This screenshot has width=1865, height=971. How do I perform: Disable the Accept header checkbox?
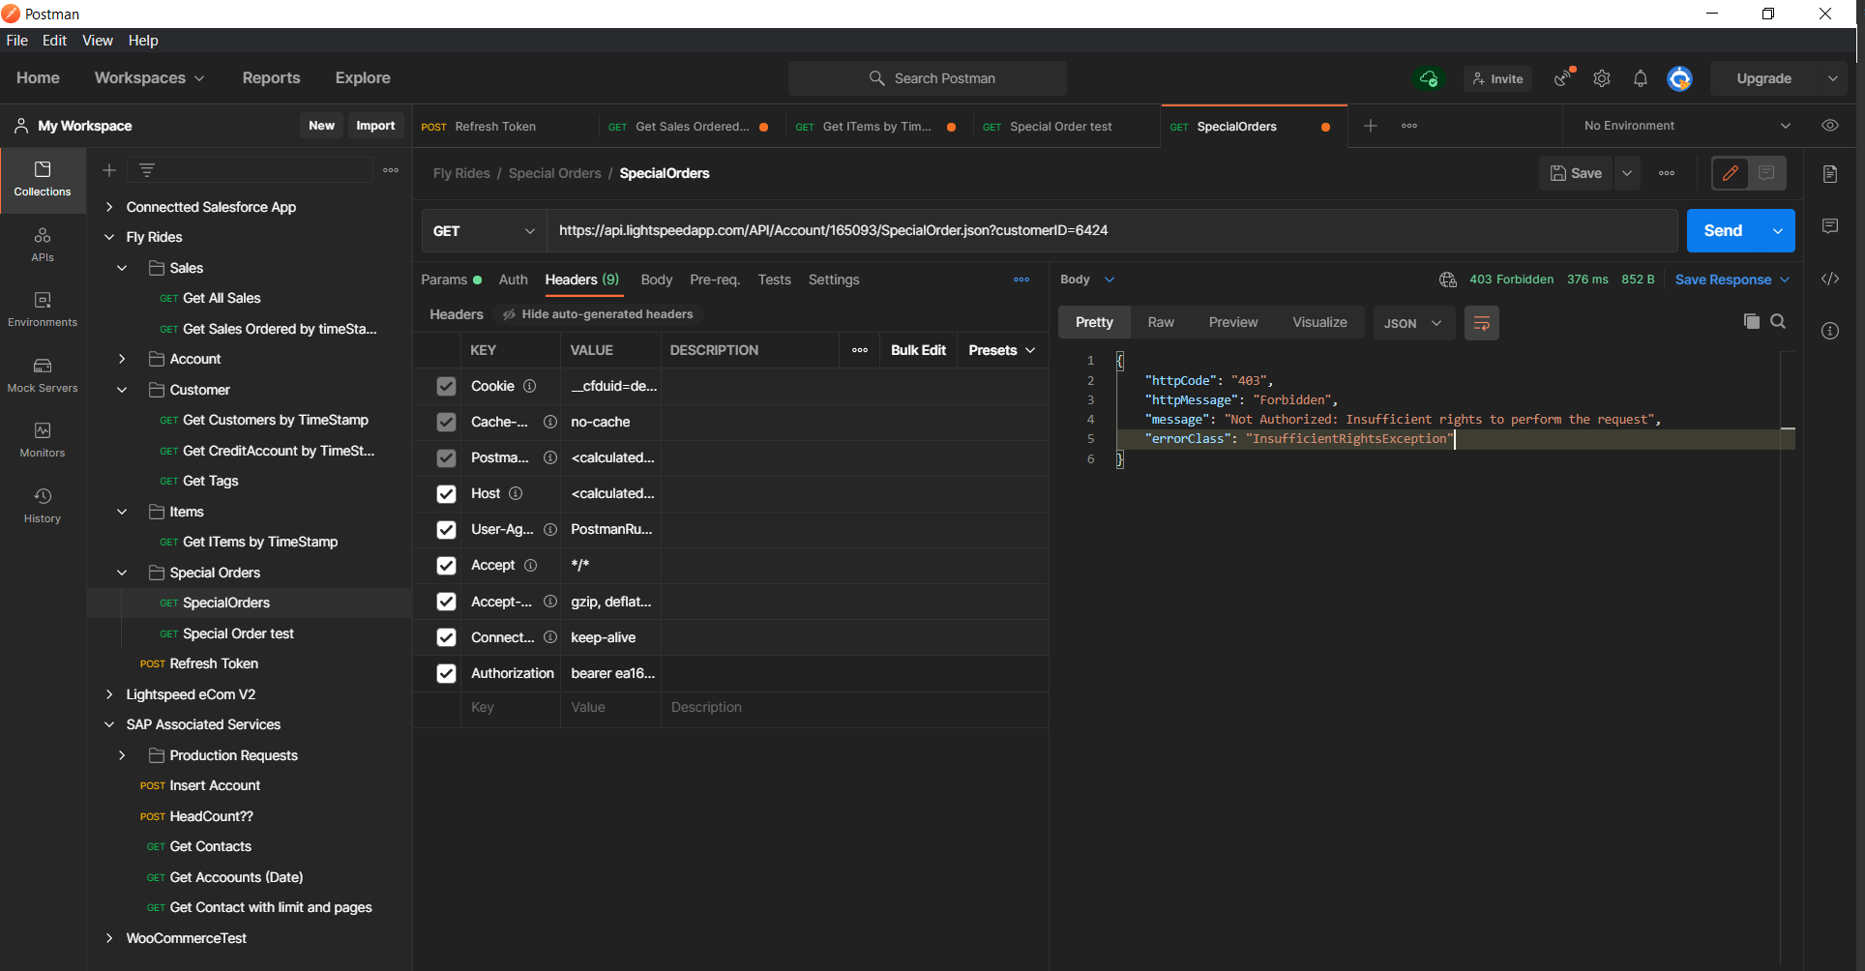tap(446, 566)
